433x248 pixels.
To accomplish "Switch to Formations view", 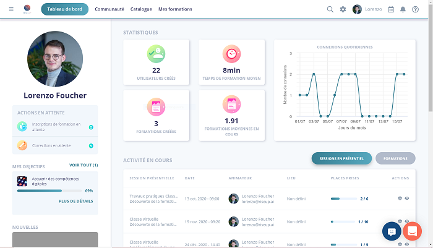I will (x=395, y=158).
